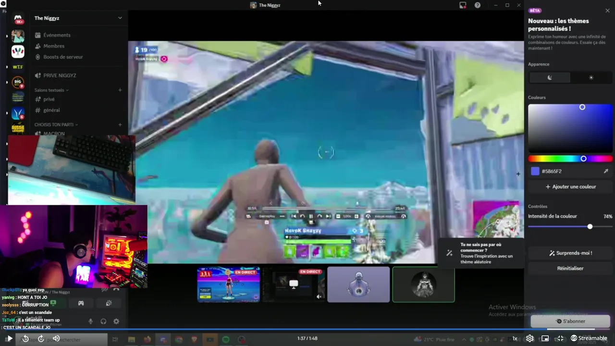Open the Membres entry
Screen dimensions: 615x346
pyautogui.click(x=54, y=46)
